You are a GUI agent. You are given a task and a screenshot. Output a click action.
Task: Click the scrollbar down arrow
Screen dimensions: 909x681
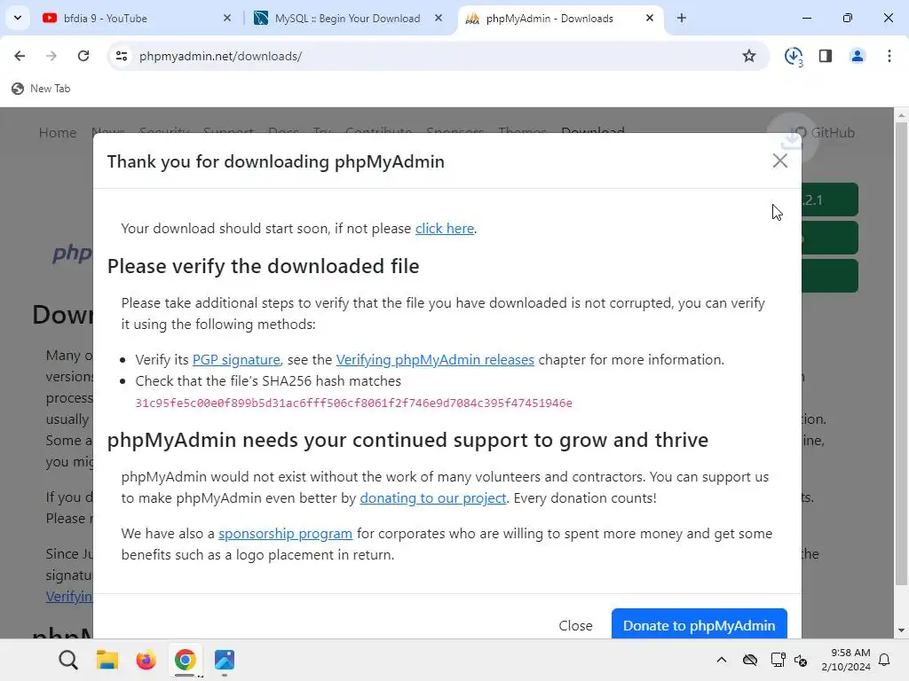tap(901, 630)
